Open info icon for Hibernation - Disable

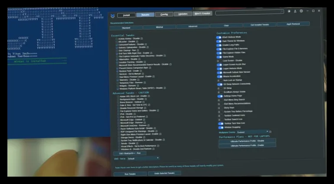click(139, 59)
